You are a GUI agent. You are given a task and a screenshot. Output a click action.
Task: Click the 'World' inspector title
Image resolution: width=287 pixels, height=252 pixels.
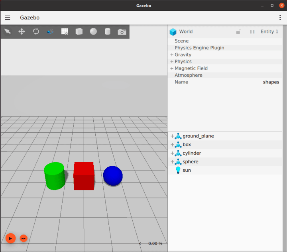click(186, 31)
